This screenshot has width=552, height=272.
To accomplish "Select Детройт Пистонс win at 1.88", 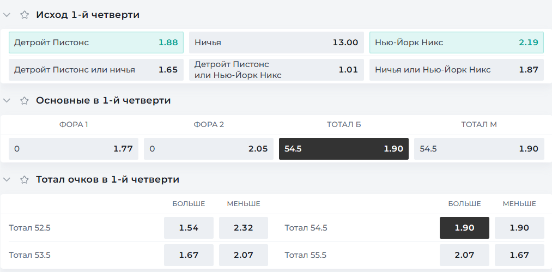I will pyautogui.click(x=96, y=43).
